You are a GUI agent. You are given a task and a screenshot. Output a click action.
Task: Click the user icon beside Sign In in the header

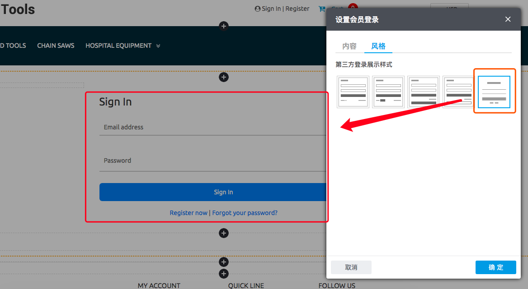tap(258, 9)
